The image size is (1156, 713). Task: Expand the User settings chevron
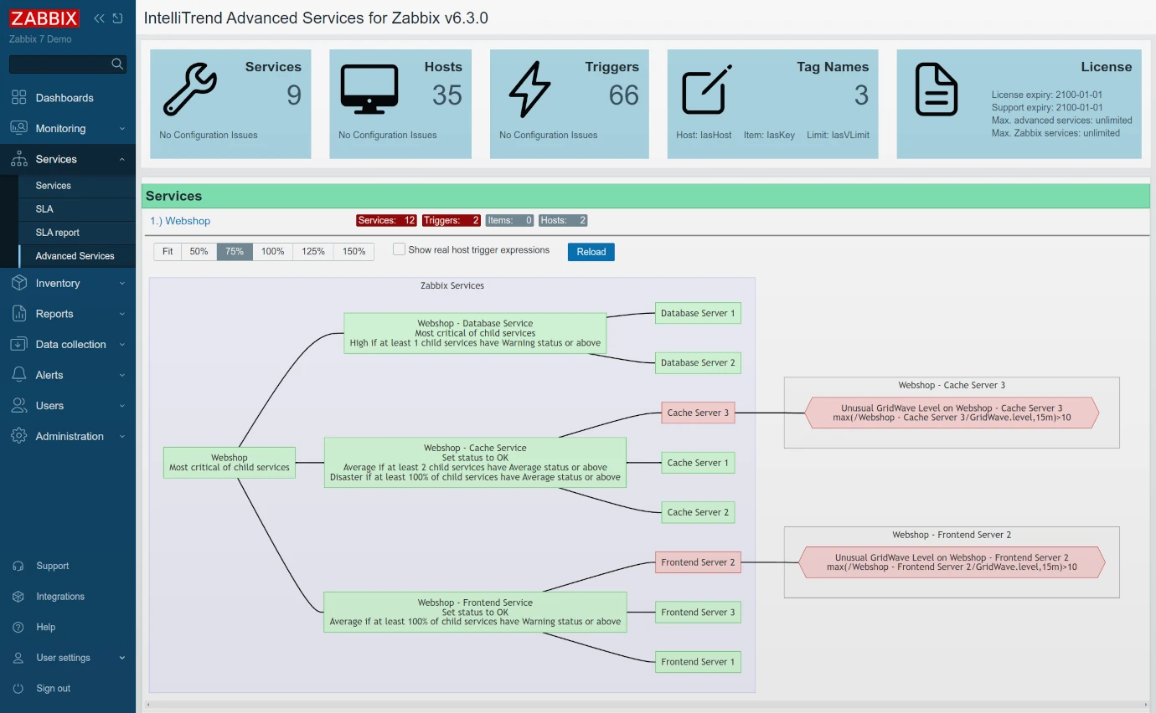click(122, 658)
